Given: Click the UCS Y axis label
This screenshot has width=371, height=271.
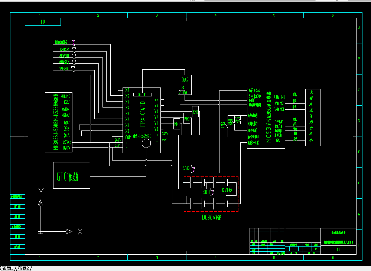Looking at the screenshot, I should 41,192.
